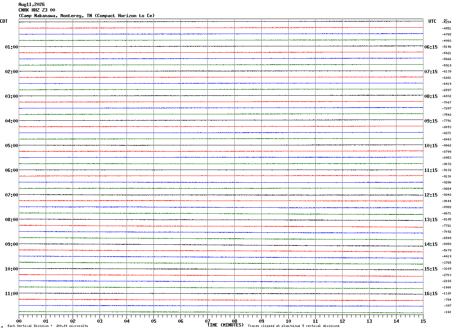Click the 11:00 CDT row label

pos(12,294)
